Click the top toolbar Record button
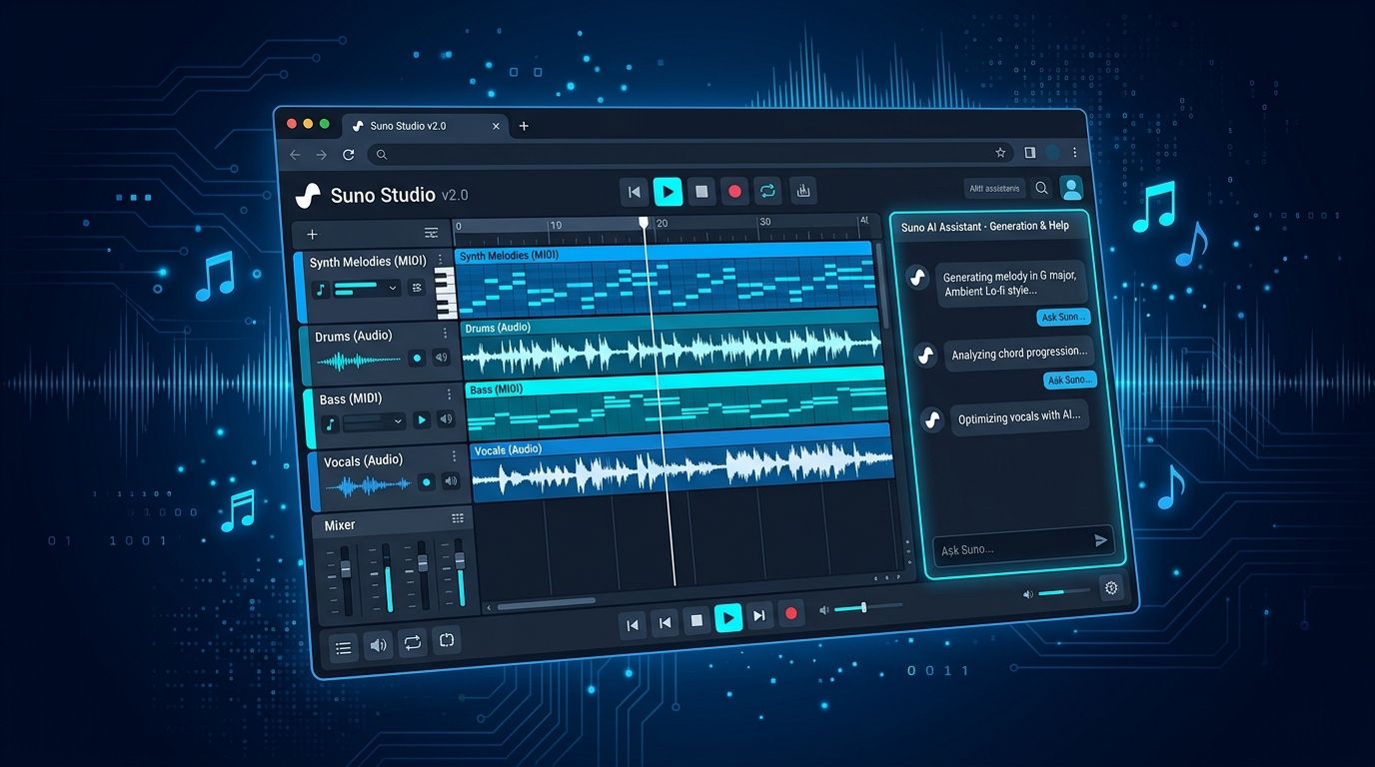The image size is (1375, 767). [x=735, y=191]
